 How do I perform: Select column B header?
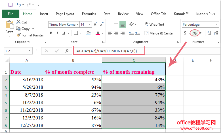(73, 60)
